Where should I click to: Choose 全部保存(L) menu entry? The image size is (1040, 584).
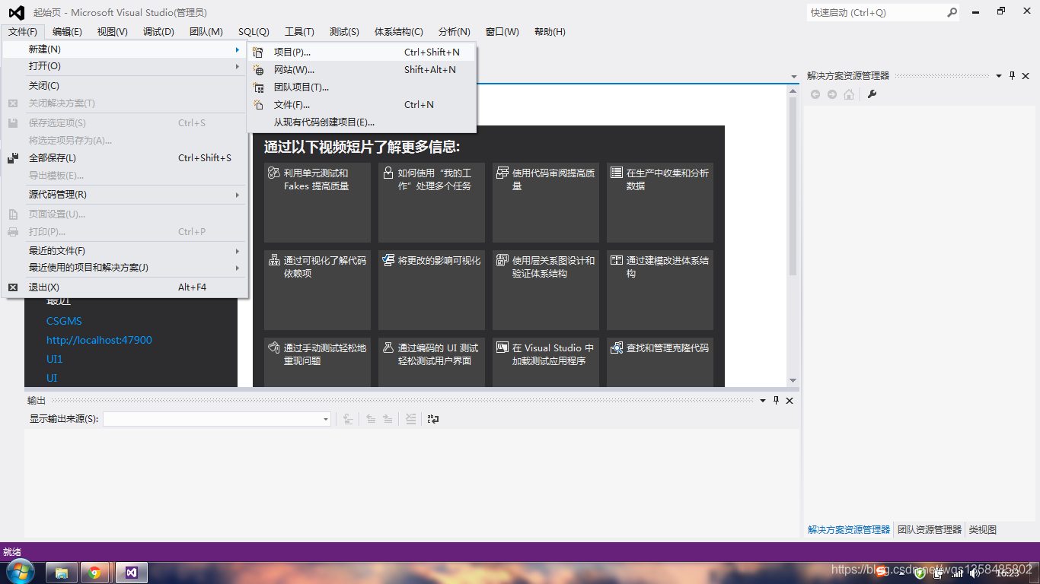point(126,158)
